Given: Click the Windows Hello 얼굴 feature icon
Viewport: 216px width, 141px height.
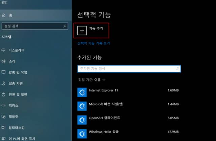Looking at the screenshot, I should [82, 133].
